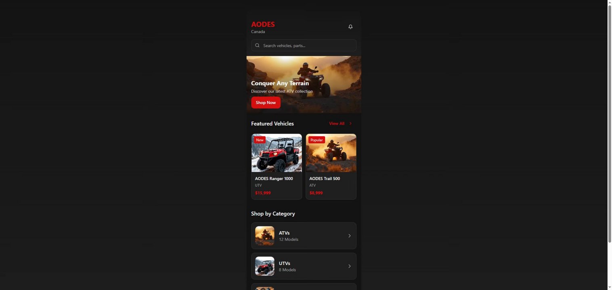Click Discover our latest ATV collection text
The width and height of the screenshot is (612, 290).
282,91
